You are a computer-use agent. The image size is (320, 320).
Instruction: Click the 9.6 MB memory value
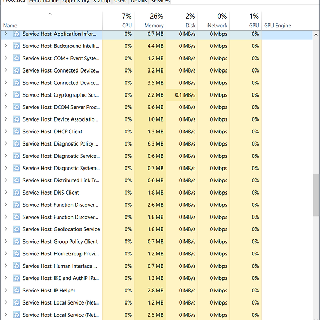click(156, 107)
